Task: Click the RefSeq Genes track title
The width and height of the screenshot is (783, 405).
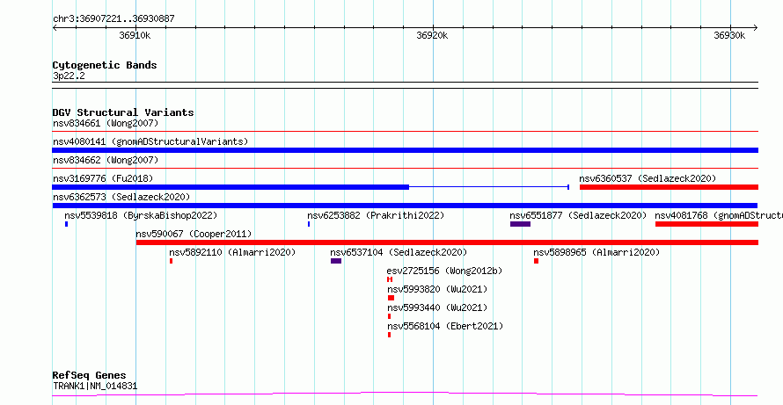Action: click(90, 375)
